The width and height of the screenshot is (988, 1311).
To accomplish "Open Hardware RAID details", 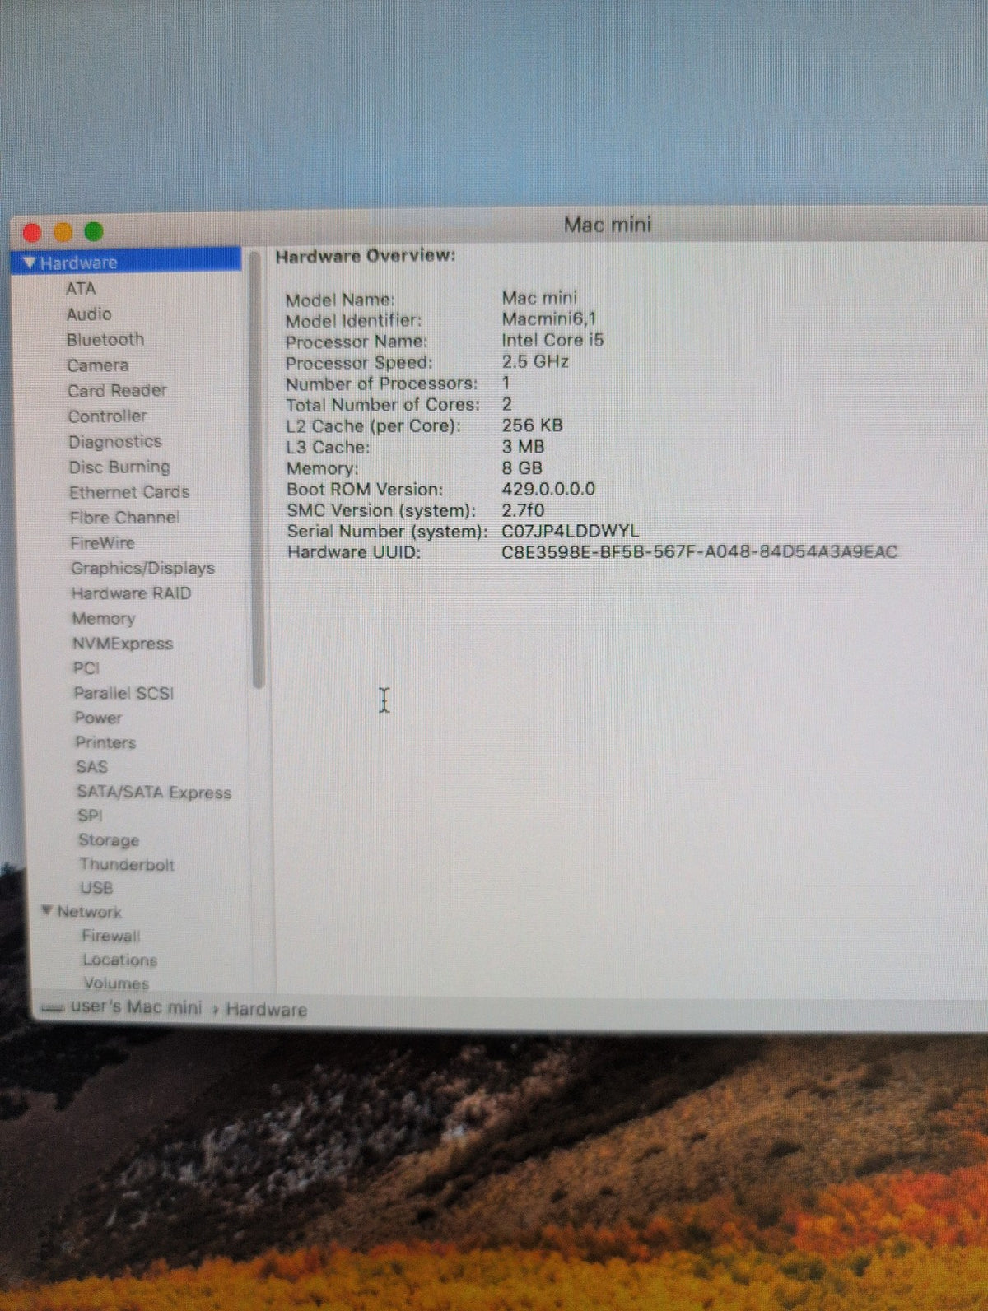I will [131, 593].
